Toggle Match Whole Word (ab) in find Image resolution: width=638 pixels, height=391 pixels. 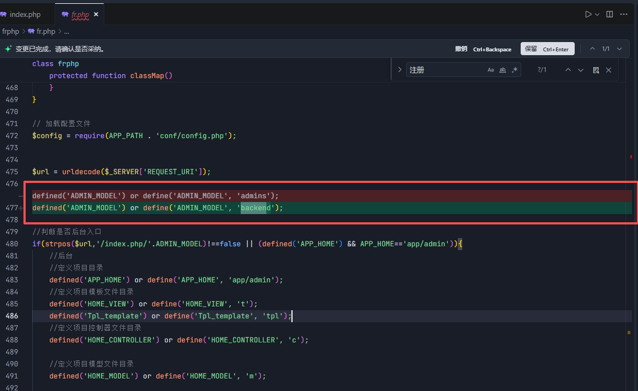pyautogui.click(x=503, y=70)
